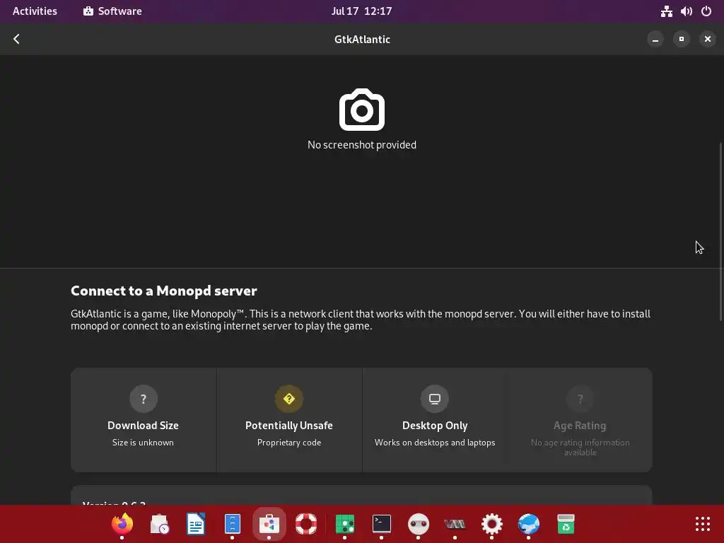Click the GtkAtlantic window title
This screenshot has height=543, width=724.
click(x=362, y=40)
